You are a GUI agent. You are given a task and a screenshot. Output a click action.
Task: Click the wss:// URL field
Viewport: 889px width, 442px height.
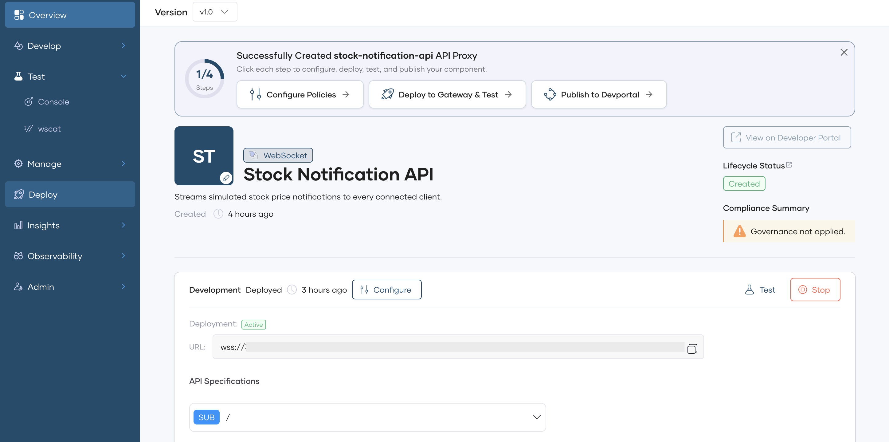[458, 347]
